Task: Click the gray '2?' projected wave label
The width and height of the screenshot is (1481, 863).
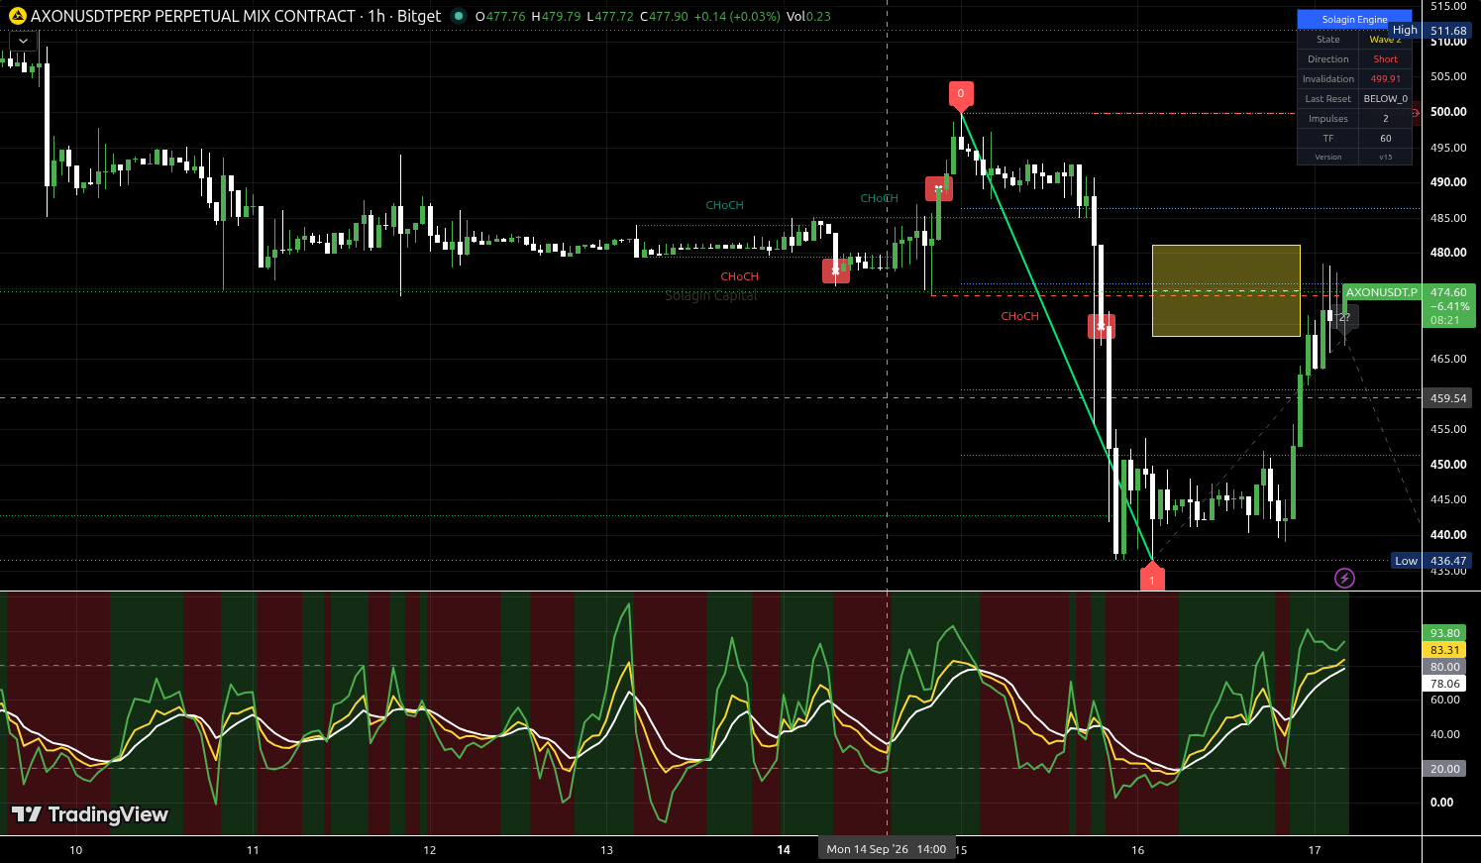Action: point(1344,318)
